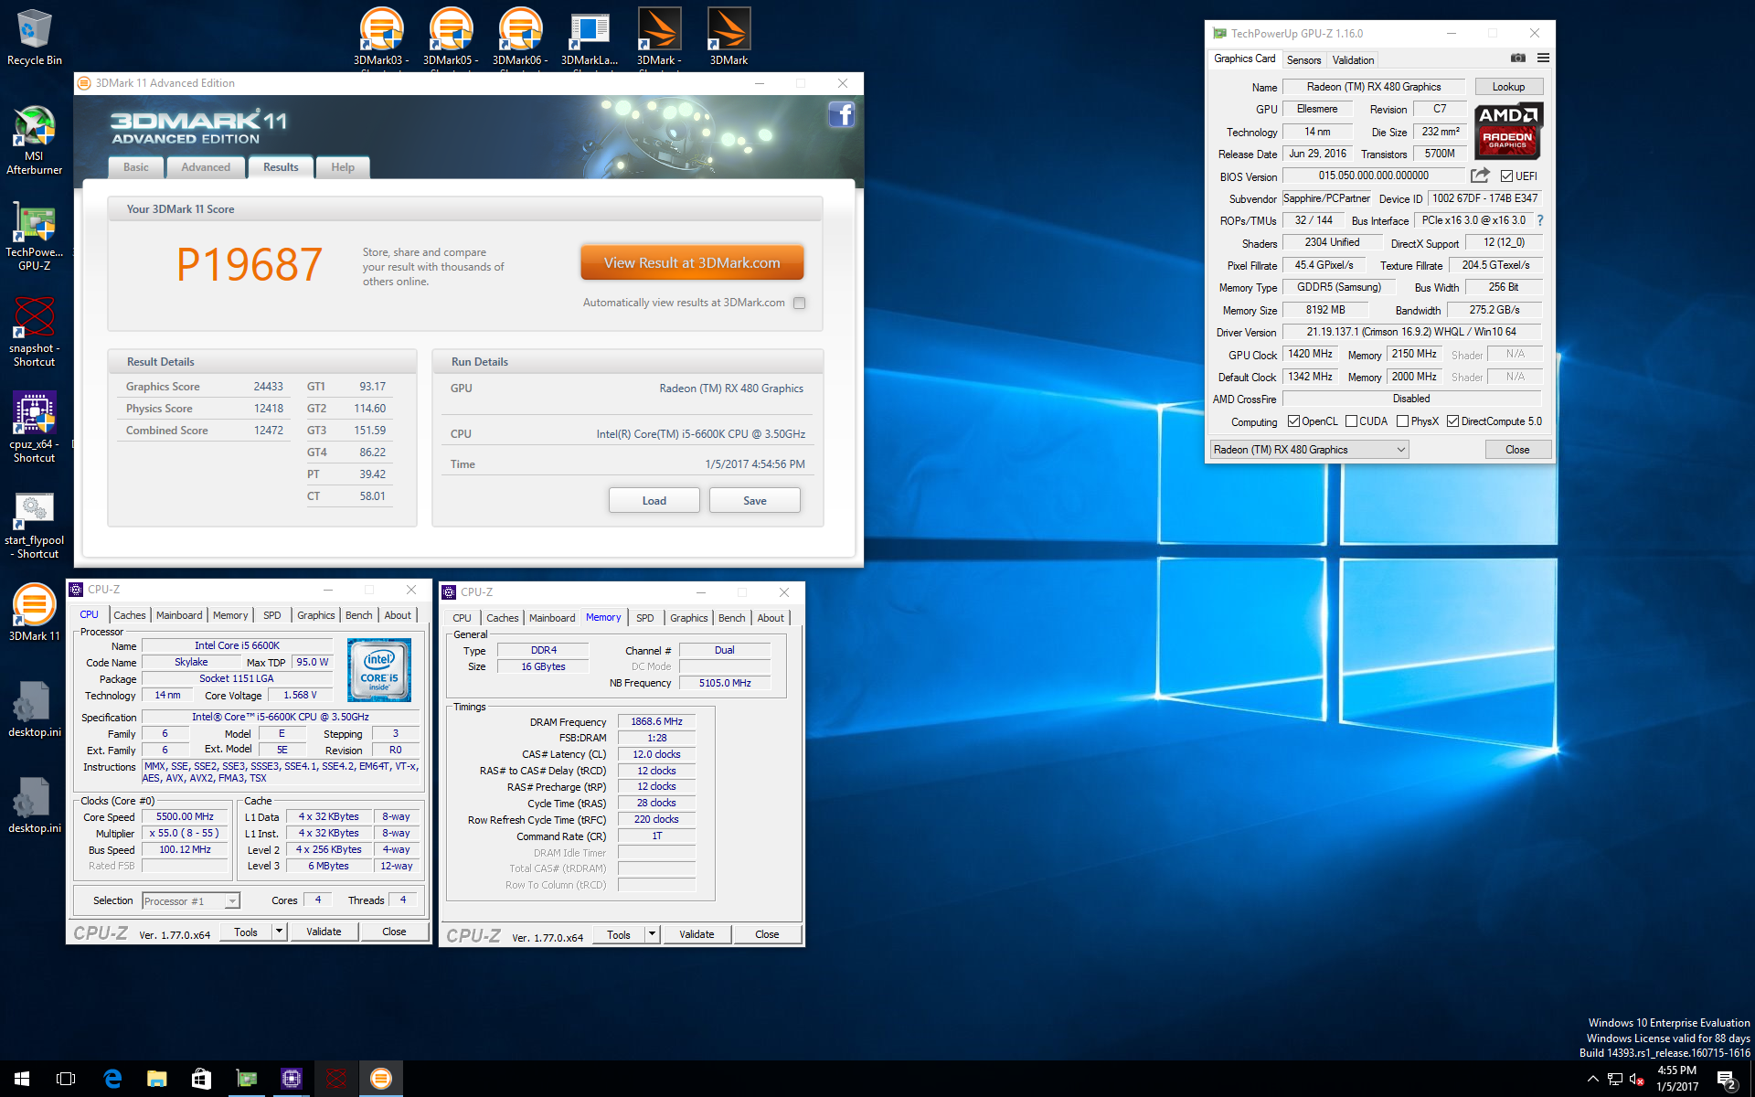Click the AMD Radeon Graphics logo in GPU-Z
Screen dimensions: 1755x1097
pyautogui.click(x=1508, y=131)
